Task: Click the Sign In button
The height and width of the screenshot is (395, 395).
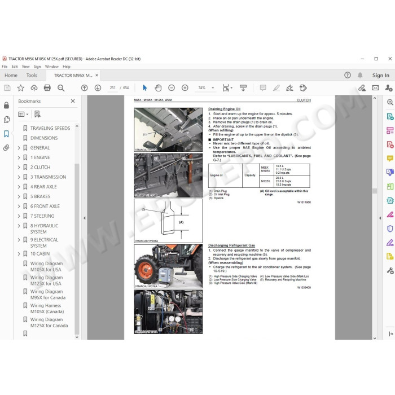Action: tap(381, 75)
